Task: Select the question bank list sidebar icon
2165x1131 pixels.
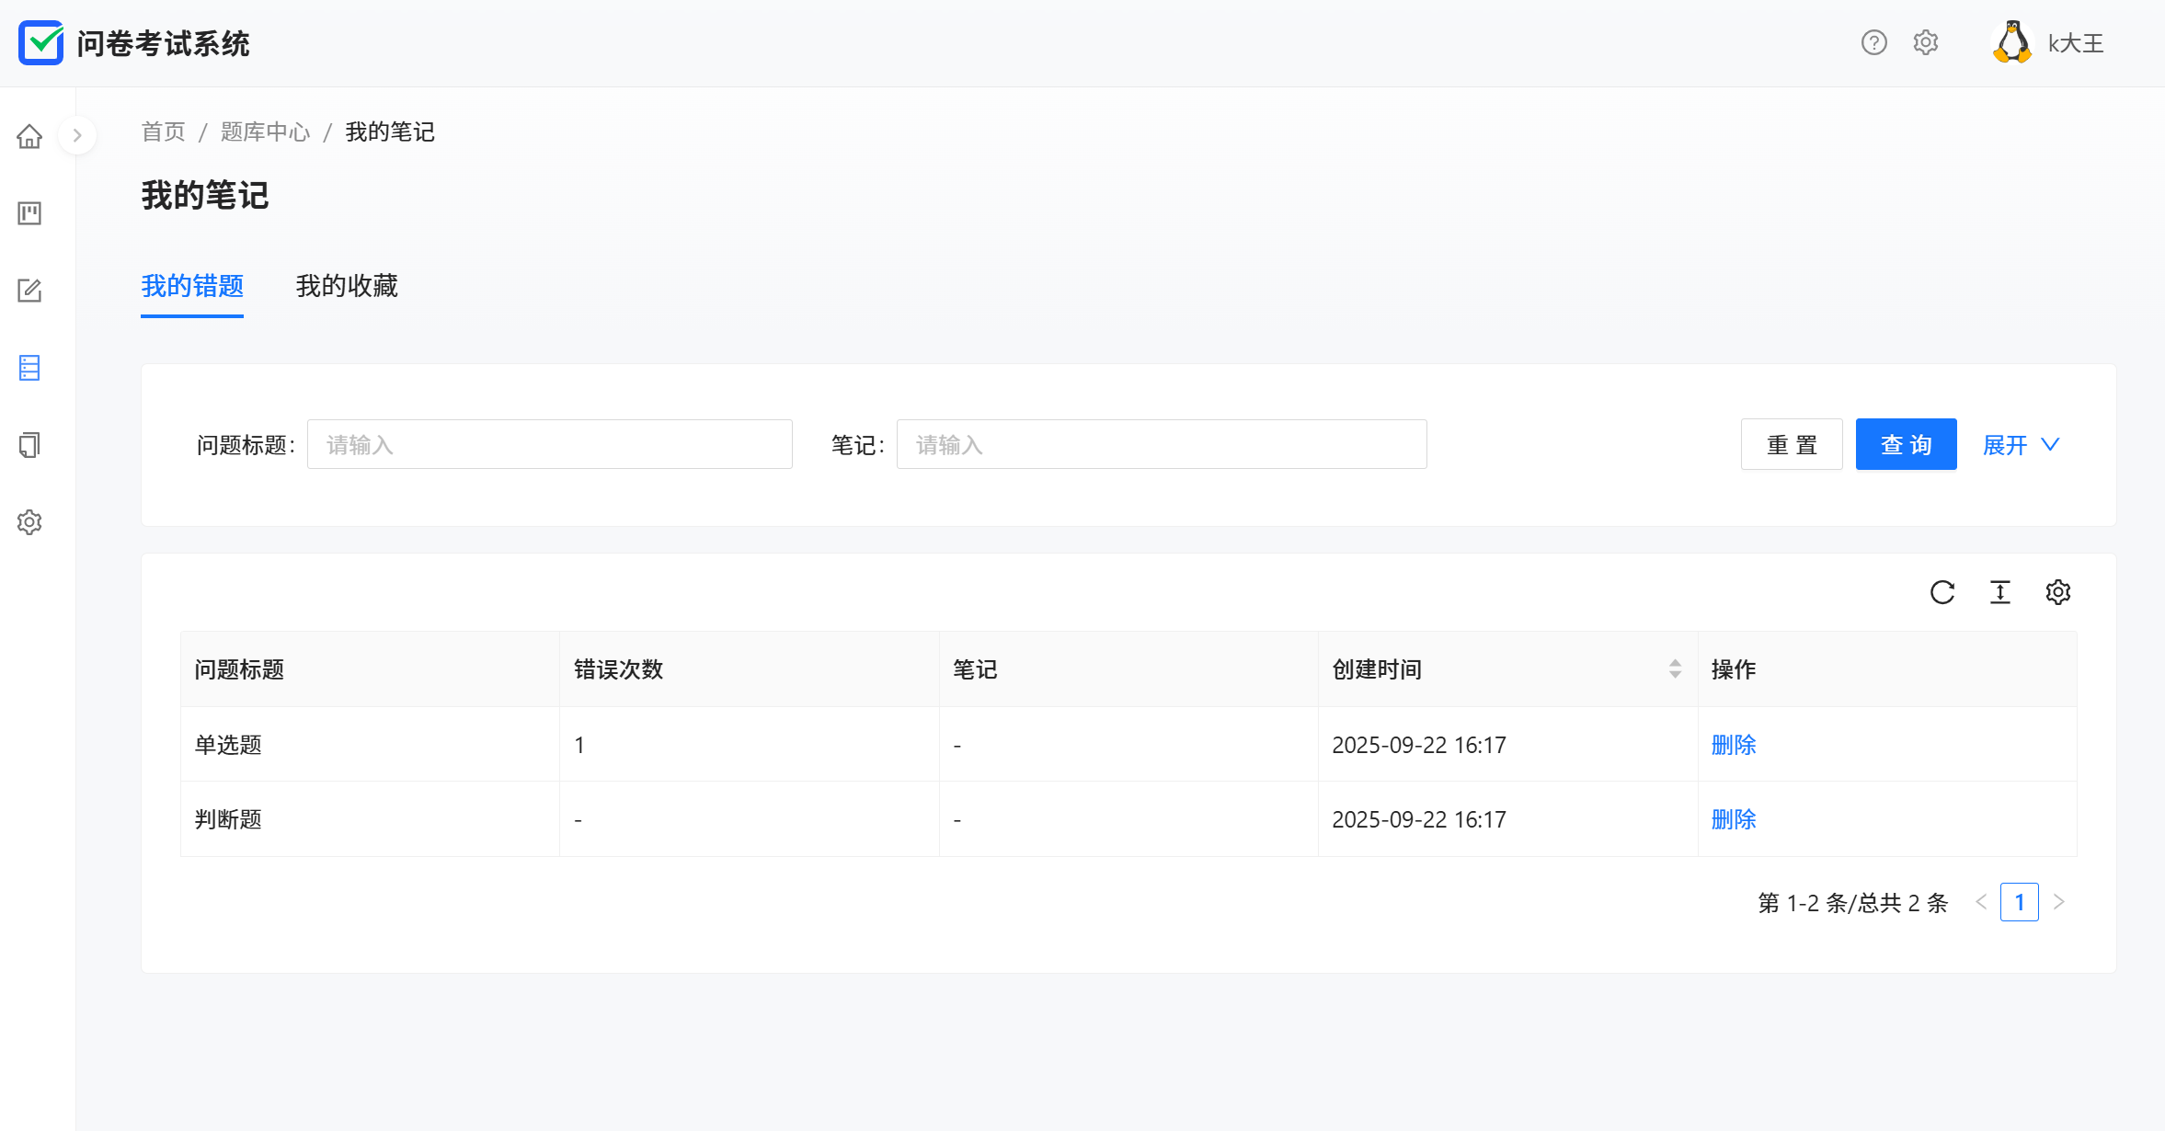Action: [x=29, y=368]
